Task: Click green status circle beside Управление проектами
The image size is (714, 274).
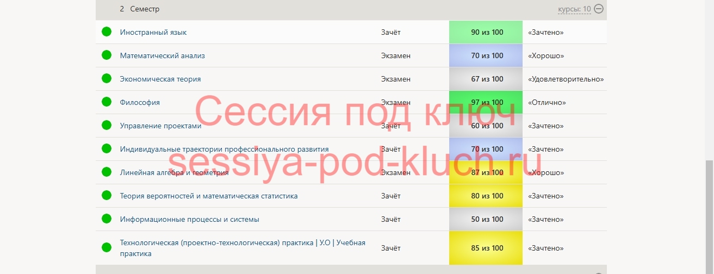Action: click(107, 126)
